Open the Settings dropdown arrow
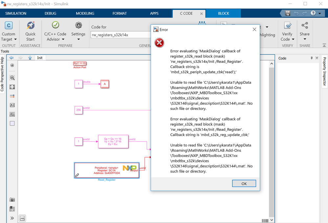328x223 pixels. pyautogui.click(x=78, y=39)
